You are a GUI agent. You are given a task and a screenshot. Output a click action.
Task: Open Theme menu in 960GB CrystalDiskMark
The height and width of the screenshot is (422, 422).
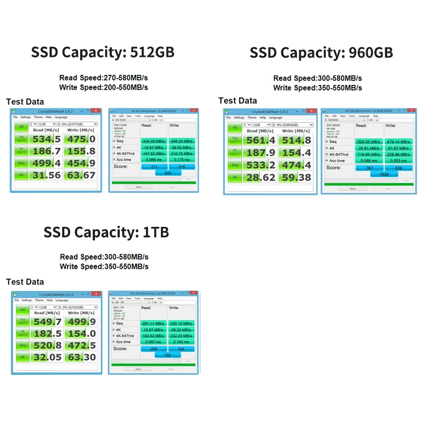pyautogui.click(x=252, y=118)
